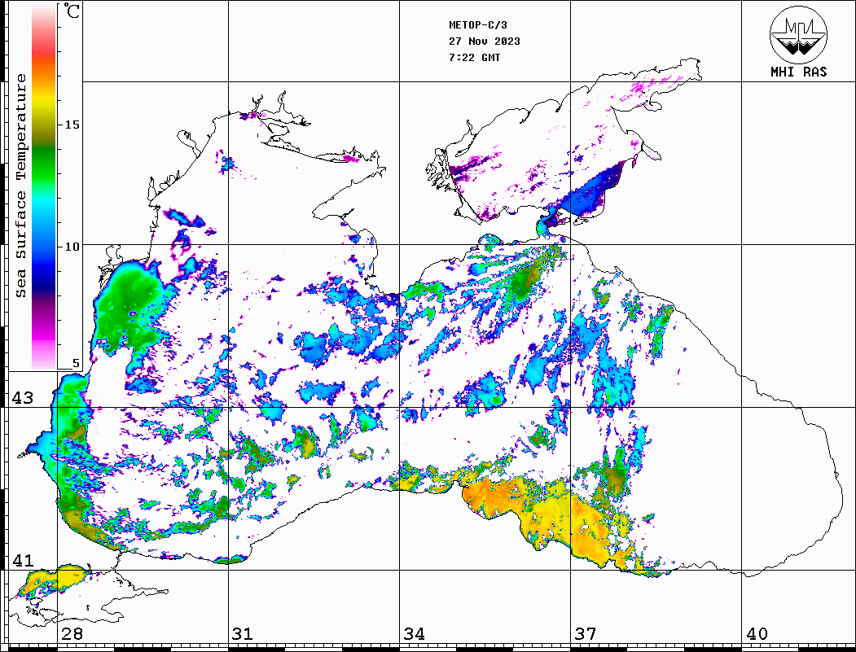Click the '15' tick on color scale
Image resolution: width=856 pixels, height=652 pixels.
[x=72, y=125]
